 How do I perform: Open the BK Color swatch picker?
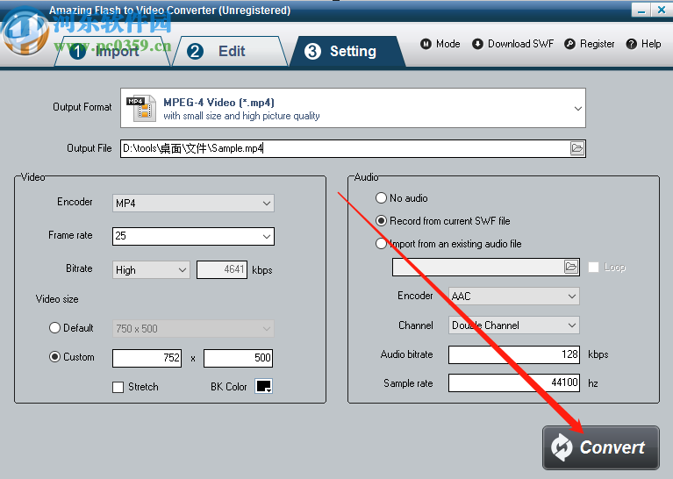coord(263,386)
